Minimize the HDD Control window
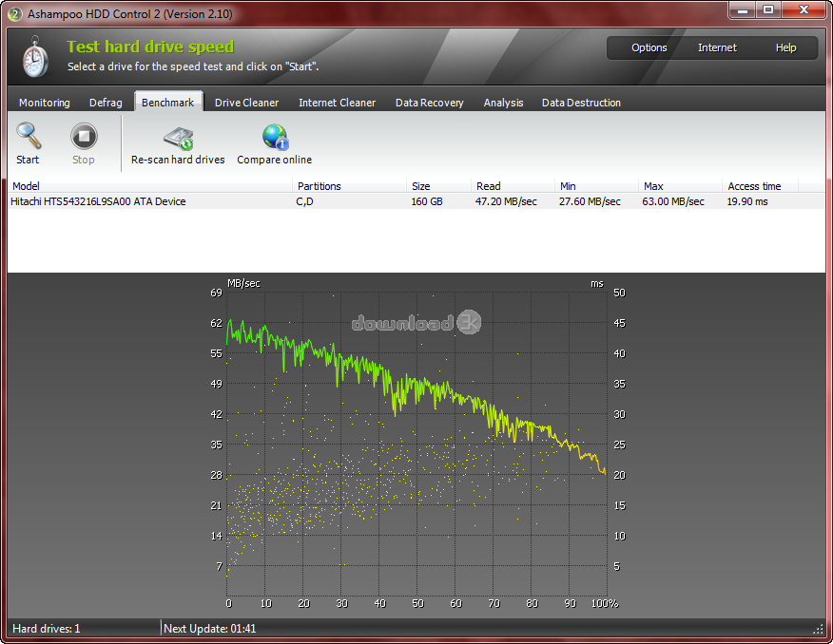The width and height of the screenshot is (833, 644). point(743,10)
